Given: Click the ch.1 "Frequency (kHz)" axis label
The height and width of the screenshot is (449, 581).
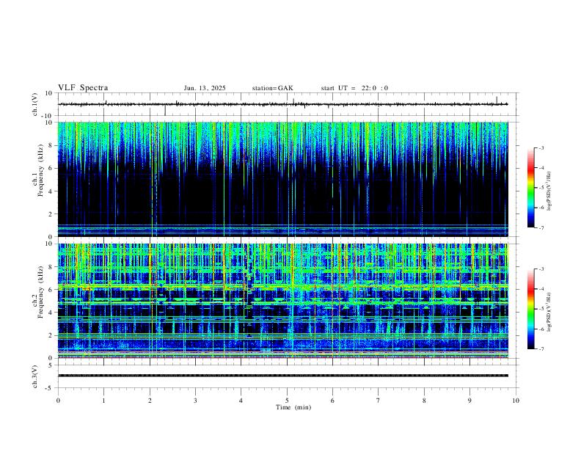Looking at the screenshot, I should pyautogui.click(x=41, y=171).
